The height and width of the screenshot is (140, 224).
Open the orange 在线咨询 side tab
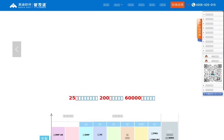click(199, 30)
